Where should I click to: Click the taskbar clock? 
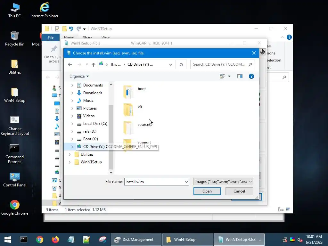click(314, 240)
